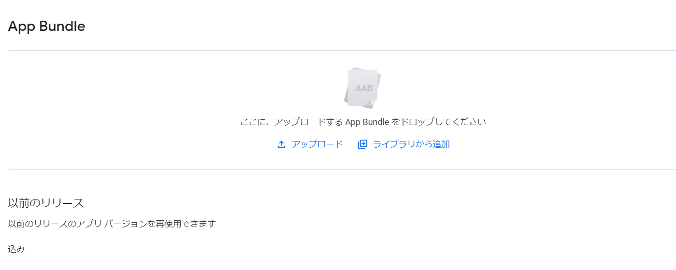Screen dimensions: 676x270
Task: Click the .AAB text on file graphic
Action: tap(363, 89)
